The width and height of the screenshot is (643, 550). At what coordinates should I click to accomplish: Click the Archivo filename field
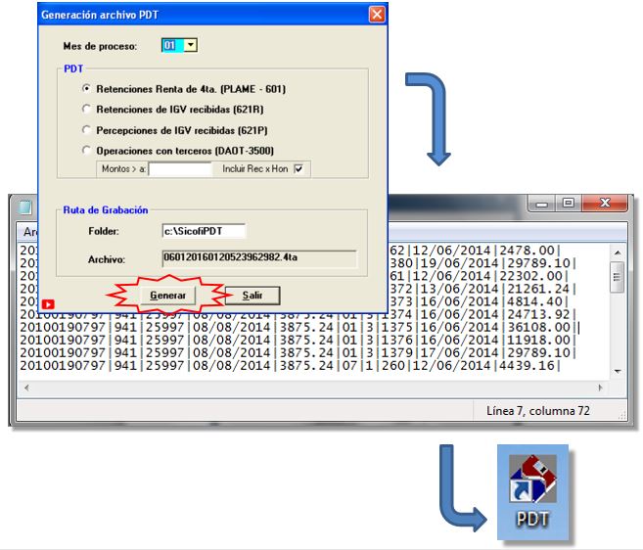(x=259, y=258)
